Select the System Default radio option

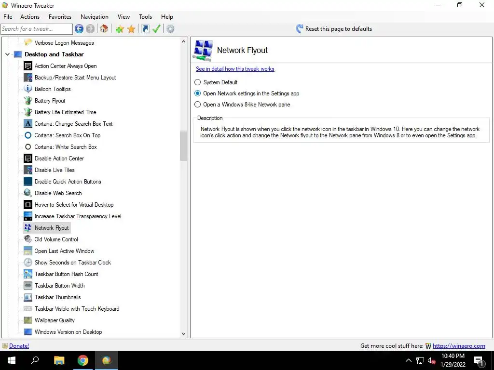pyautogui.click(x=197, y=82)
